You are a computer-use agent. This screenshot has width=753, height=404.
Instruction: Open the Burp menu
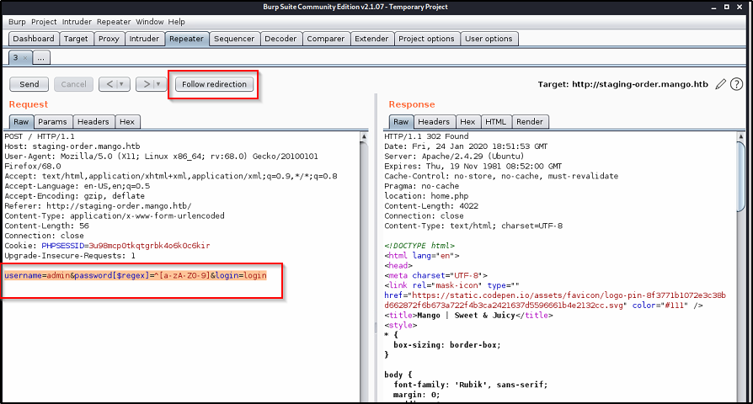pyautogui.click(x=17, y=22)
